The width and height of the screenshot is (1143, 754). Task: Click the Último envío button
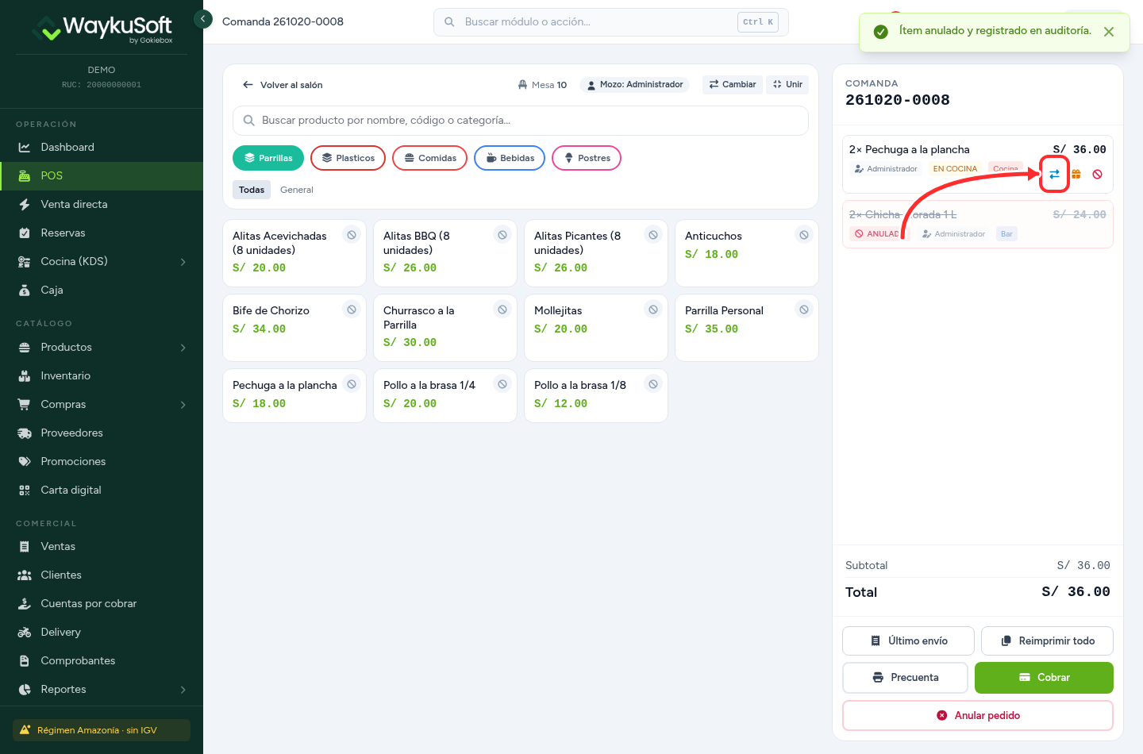tap(908, 641)
